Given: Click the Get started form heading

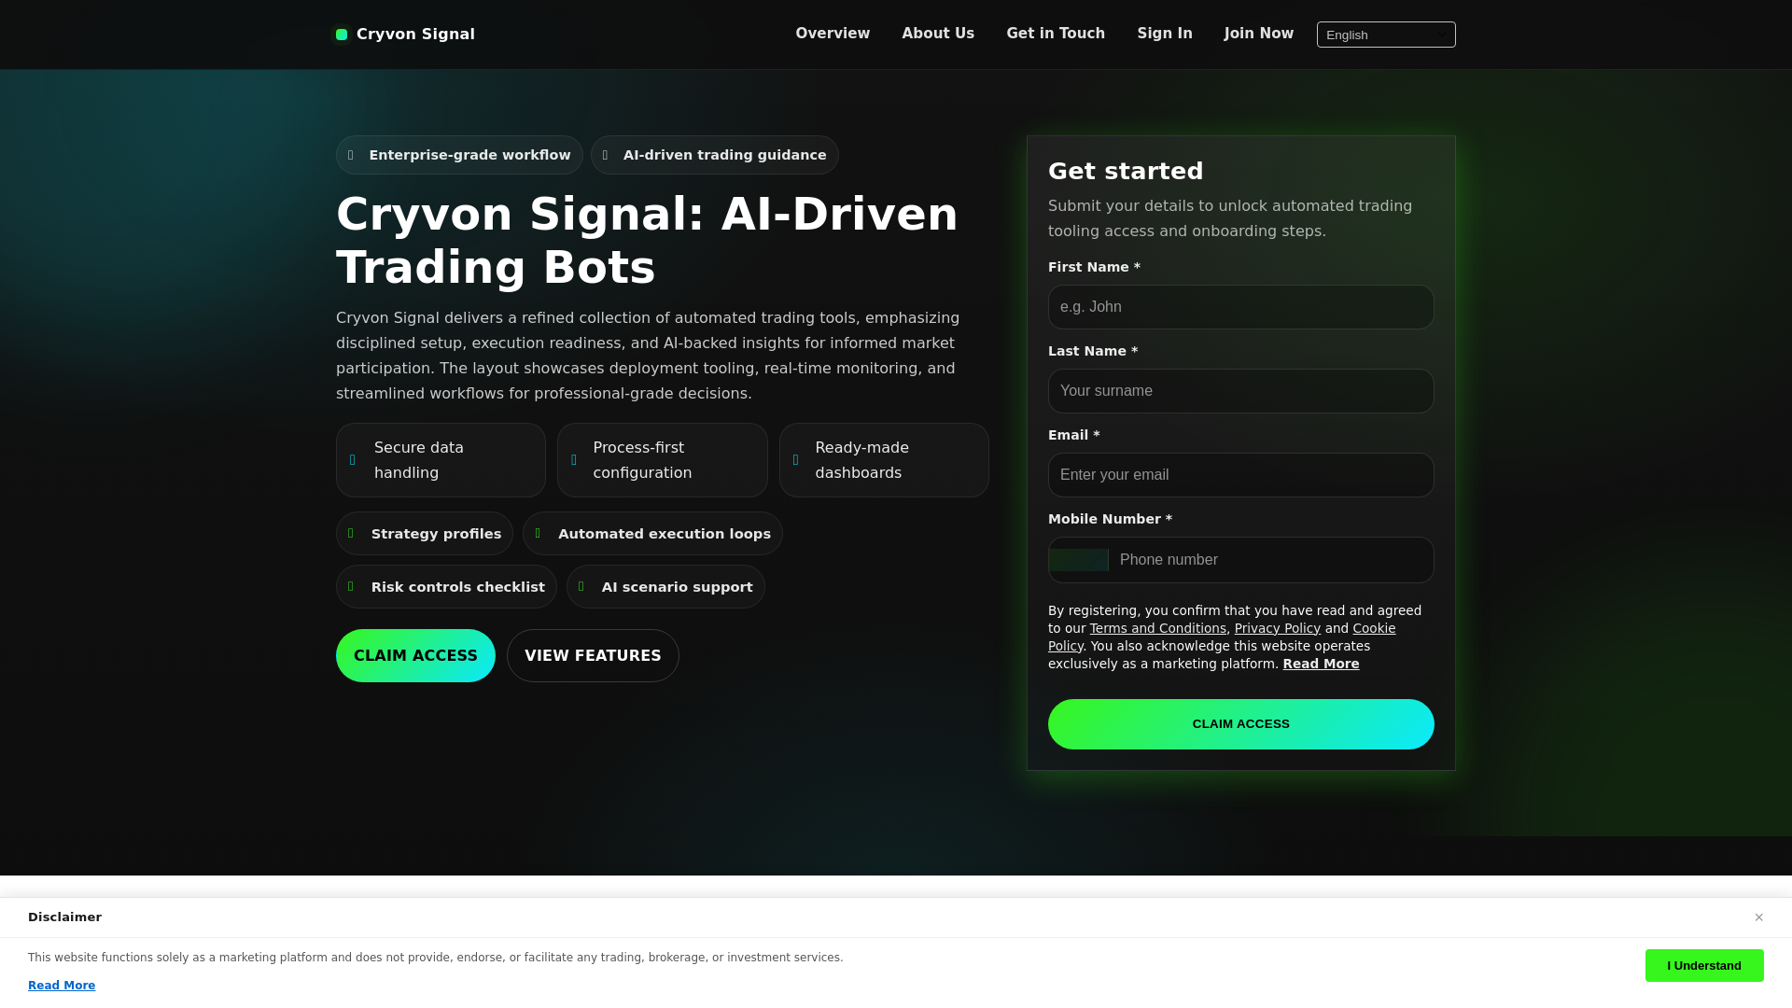Looking at the screenshot, I should (x=1126, y=171).
